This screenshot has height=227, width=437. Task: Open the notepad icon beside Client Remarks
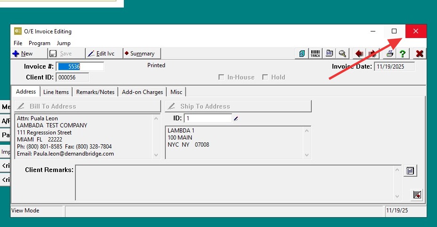(x=410, y=171)
